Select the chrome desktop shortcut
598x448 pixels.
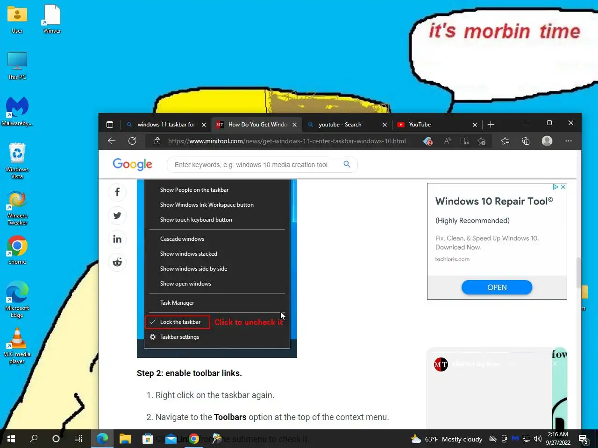pyautogui.click(x=17, y=250)
